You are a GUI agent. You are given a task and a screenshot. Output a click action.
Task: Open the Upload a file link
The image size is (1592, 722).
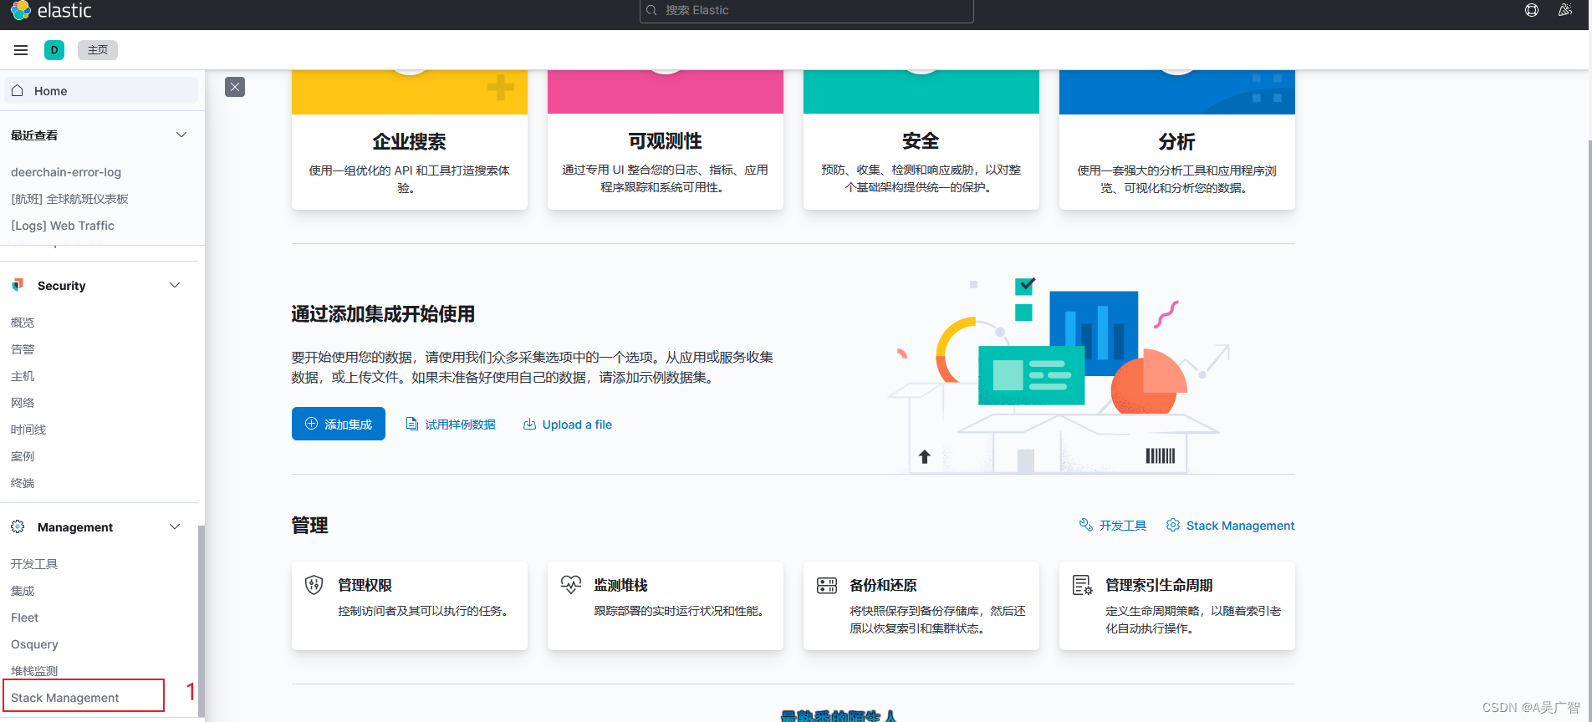tap(577, 425)
